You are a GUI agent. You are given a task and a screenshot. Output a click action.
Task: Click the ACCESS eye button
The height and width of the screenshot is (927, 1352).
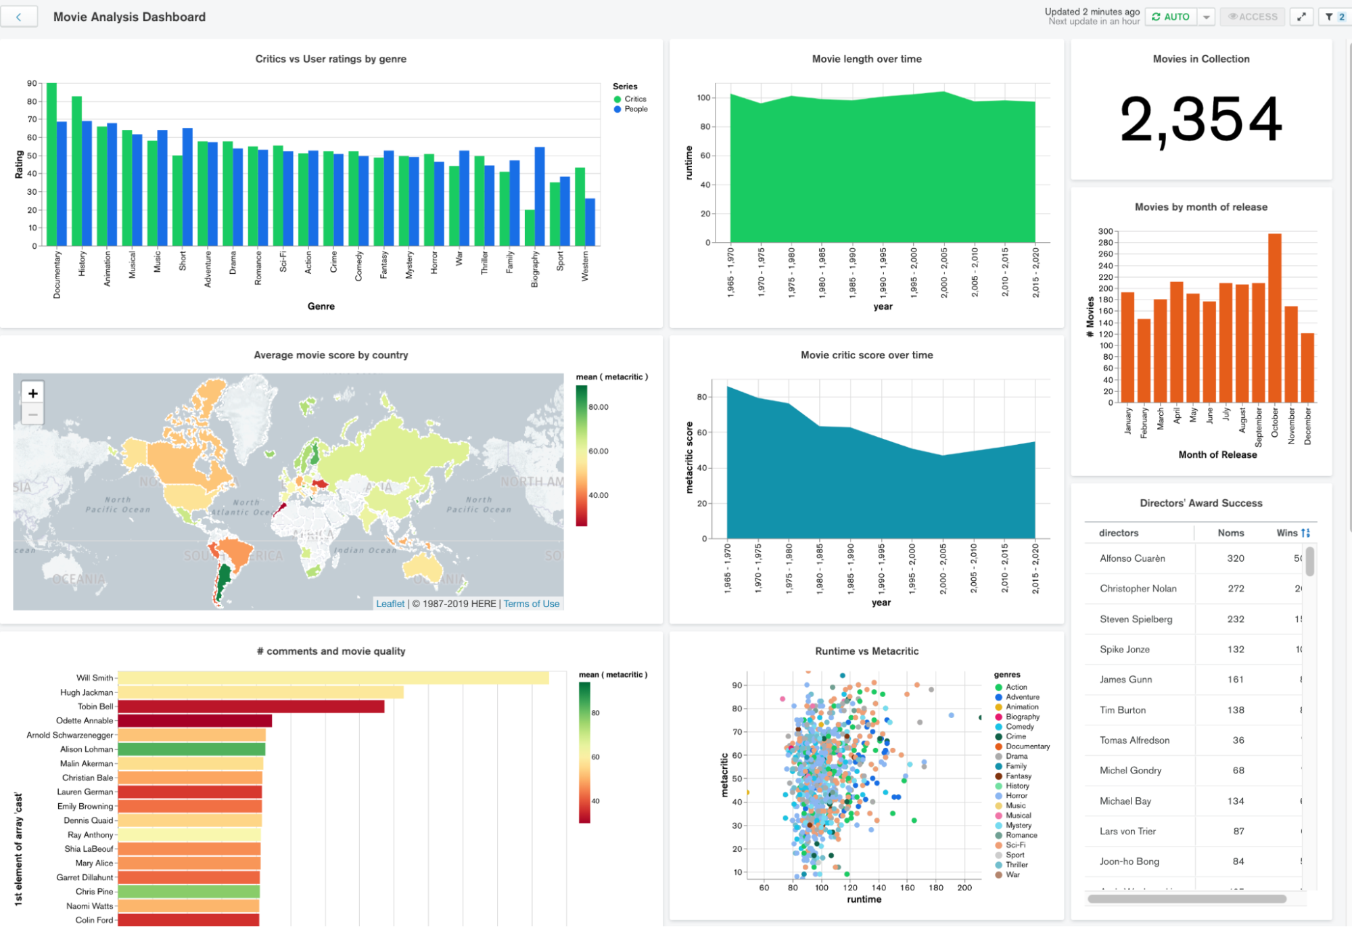click(1253, 17)
